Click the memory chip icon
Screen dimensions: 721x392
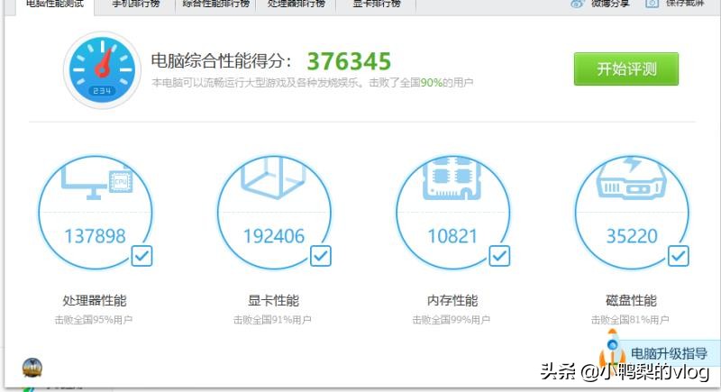point(452,178)
